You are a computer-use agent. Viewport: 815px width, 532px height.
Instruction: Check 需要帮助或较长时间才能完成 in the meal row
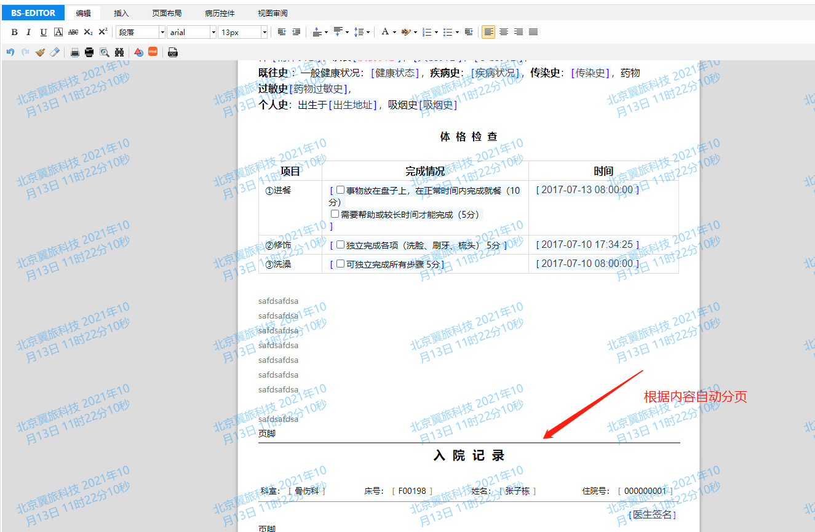point(335,213)
